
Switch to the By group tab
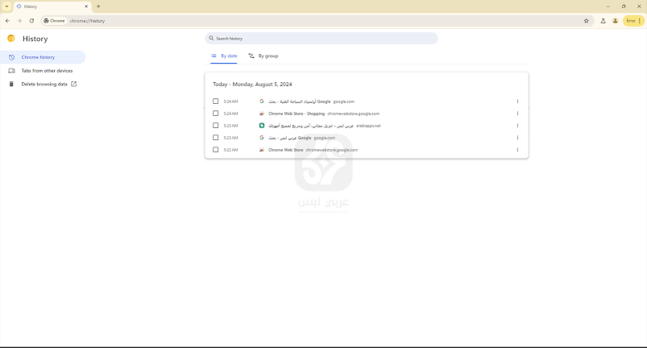tap(263, 56)
